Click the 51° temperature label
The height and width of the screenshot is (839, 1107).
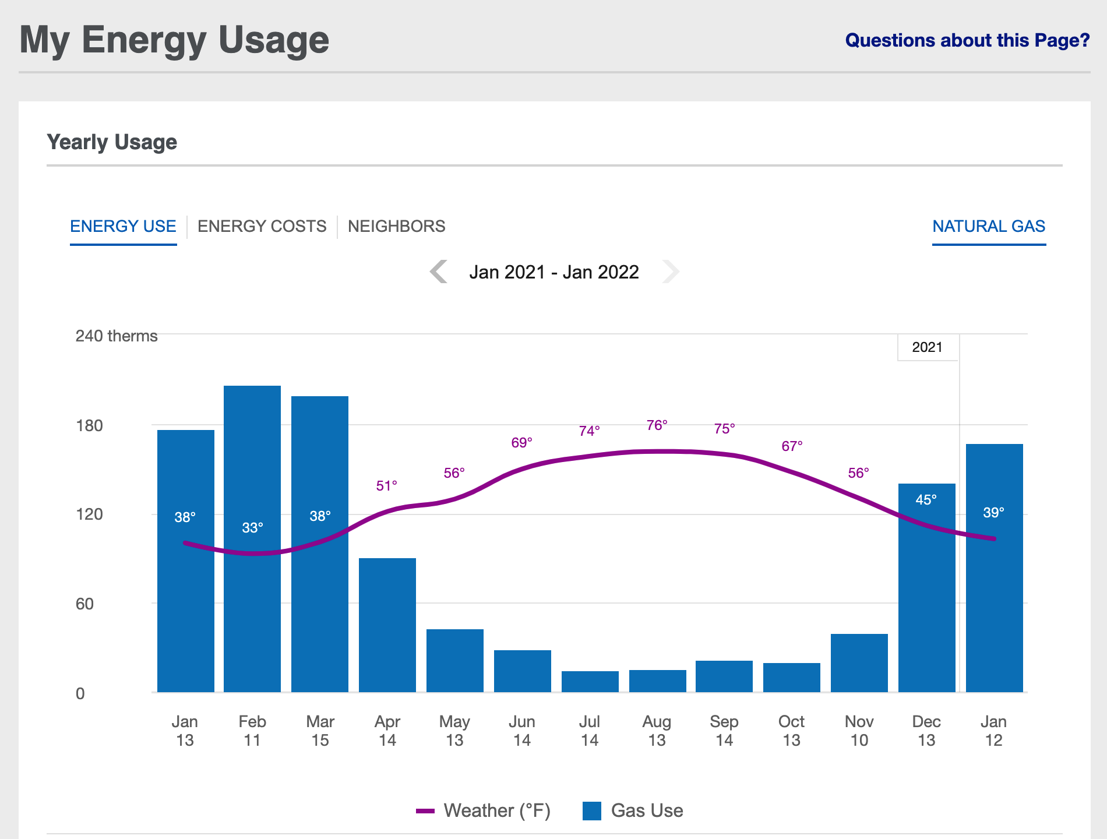pos(386,486)
